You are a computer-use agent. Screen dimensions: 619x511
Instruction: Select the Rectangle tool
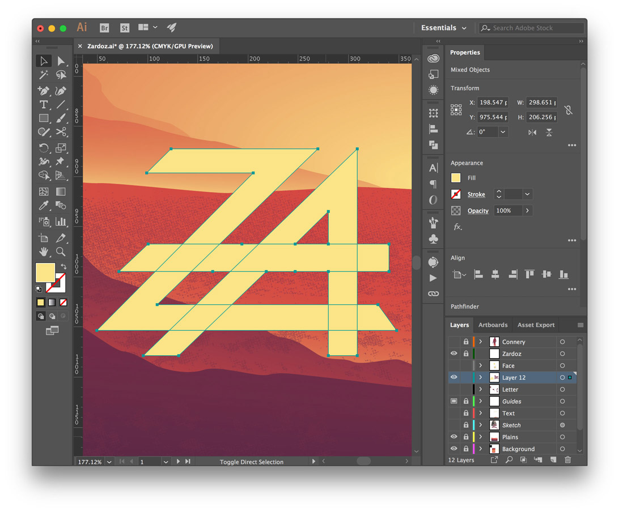click(x=44, y=118)
